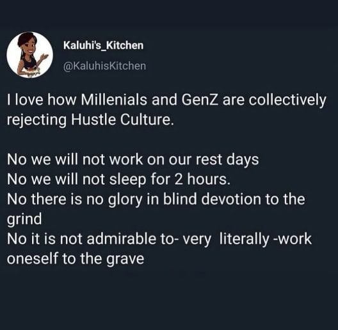Click the line "No we will not work on our rest days"
Image resolution: width=338 pixels, height=330 pixels.
point(133,160)
